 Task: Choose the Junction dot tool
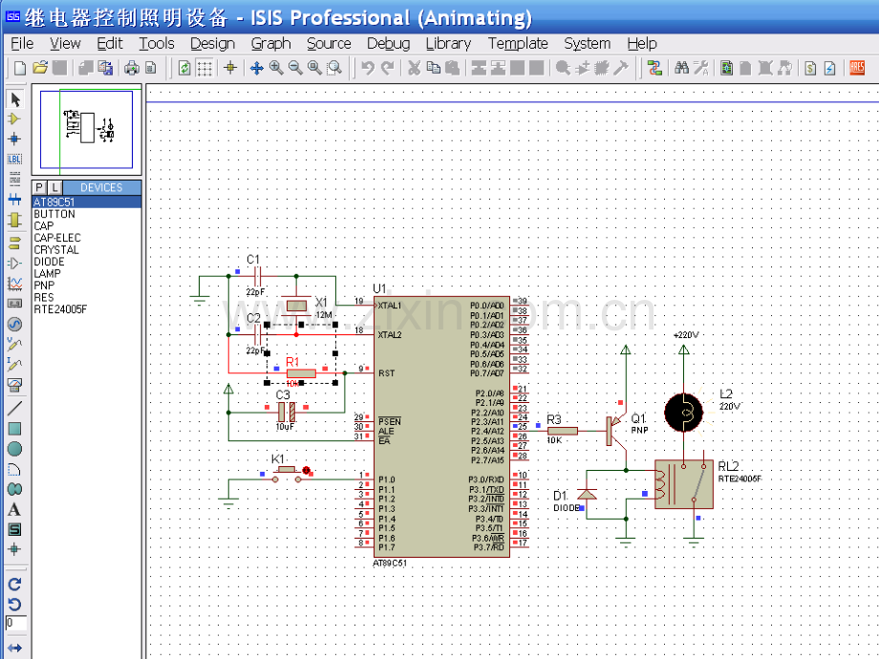(14, 139)
